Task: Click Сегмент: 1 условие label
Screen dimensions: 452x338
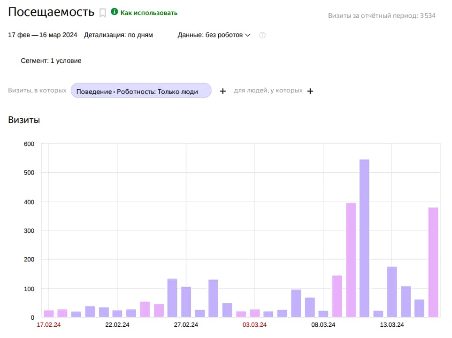Action: tap(51, 61)
